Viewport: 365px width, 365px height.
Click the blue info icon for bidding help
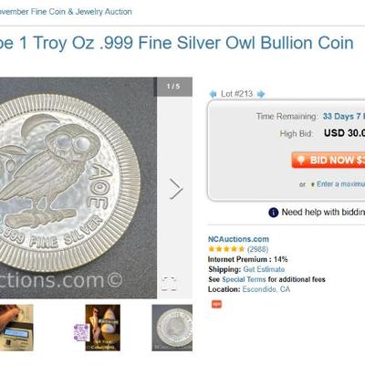pyautogui.click(x=274, y=213)
